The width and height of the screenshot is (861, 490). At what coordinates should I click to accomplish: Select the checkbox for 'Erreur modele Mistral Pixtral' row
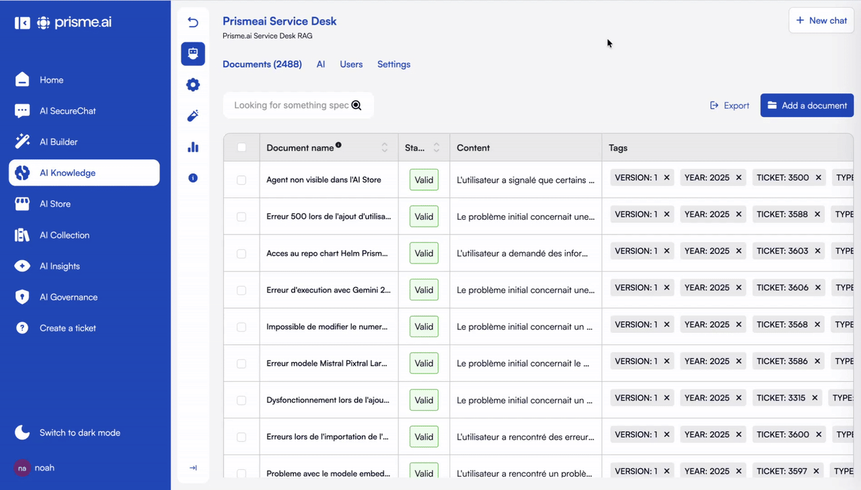click(242, 363)
